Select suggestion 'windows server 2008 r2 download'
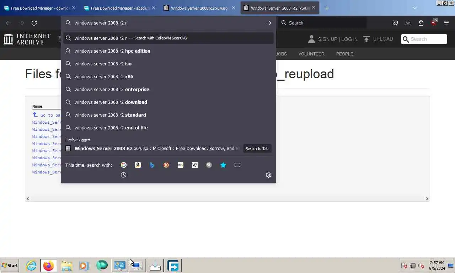The height and width of the screenshot is (273, 455). tap(168, 102)
